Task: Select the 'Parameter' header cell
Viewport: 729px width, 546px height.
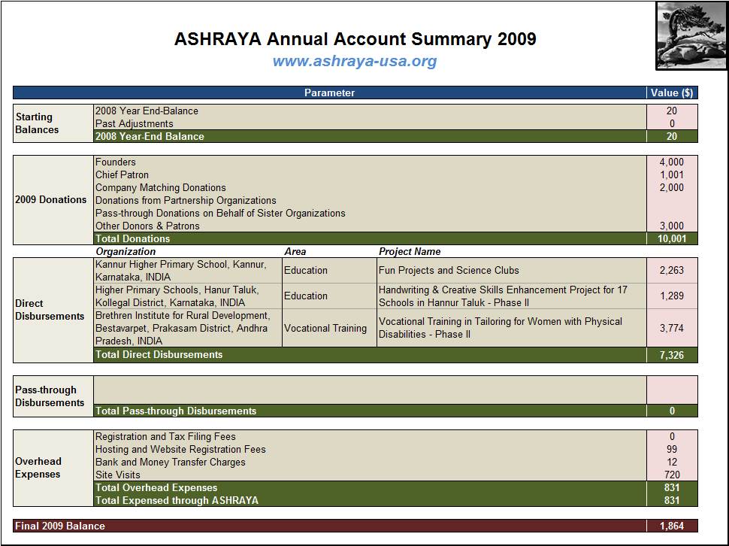Action: click(330, 93)
